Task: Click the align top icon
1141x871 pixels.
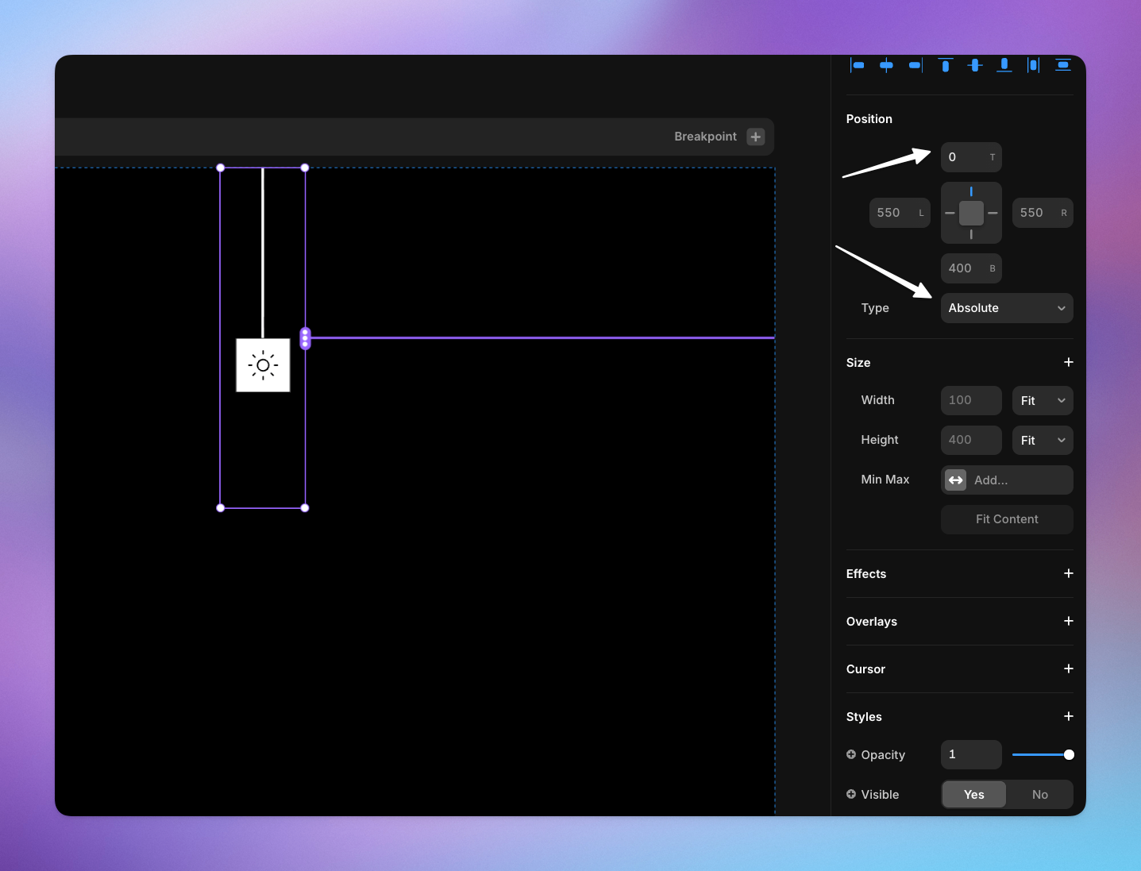Action: (945, 65)
